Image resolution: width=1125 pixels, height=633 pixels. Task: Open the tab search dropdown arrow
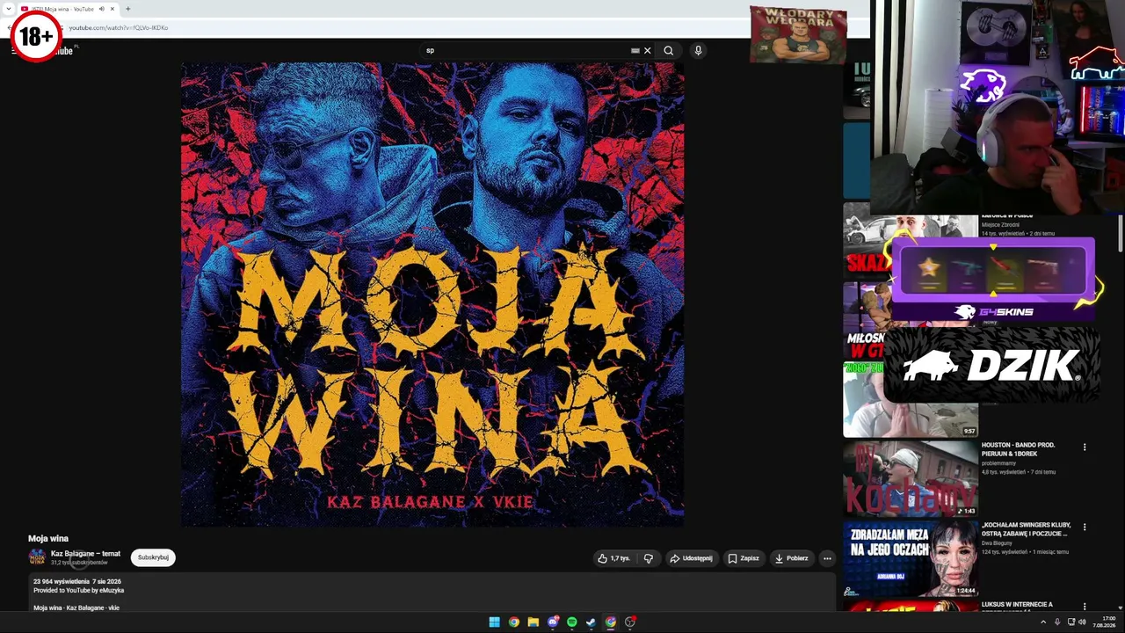(8, 9)
